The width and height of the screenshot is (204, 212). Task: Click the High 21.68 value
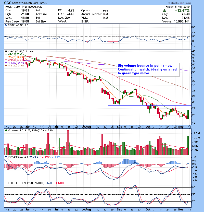tap(25, 14)
